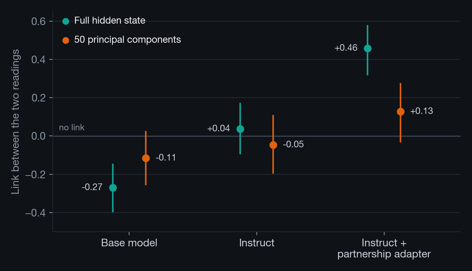Click the +0.46 value label
This screenshot has height=271, width=472.
point(346,48)
